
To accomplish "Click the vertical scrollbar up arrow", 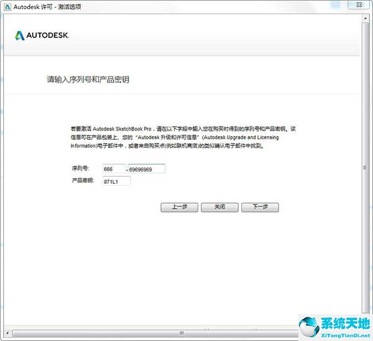I will click(366, 18).
